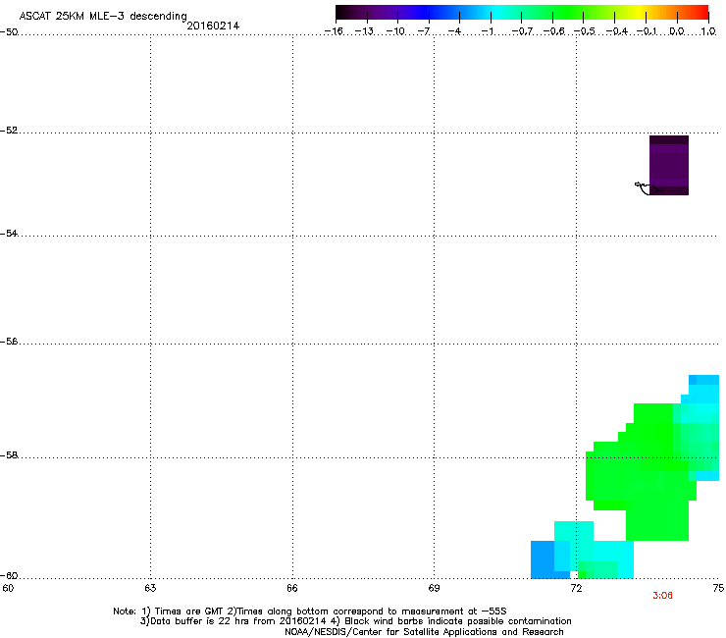The image size is (726, 638).
Task: Click the '-54' latitude axis label
Action: (9, 233)
